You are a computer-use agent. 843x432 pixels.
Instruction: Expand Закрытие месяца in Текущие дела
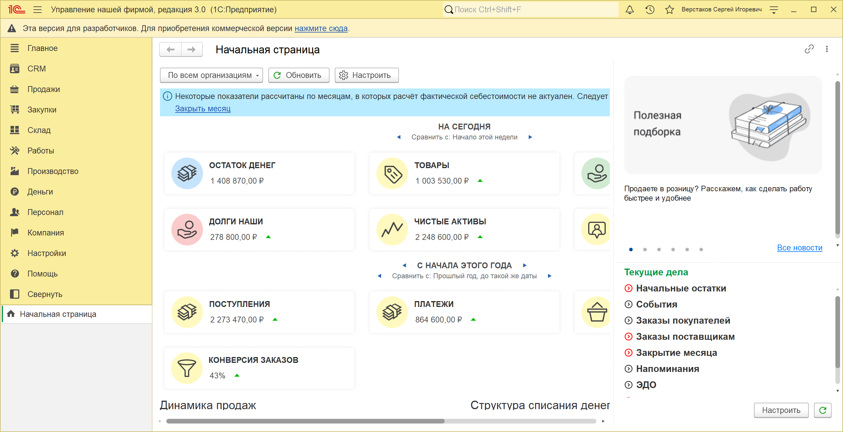(x=628, y=353)
